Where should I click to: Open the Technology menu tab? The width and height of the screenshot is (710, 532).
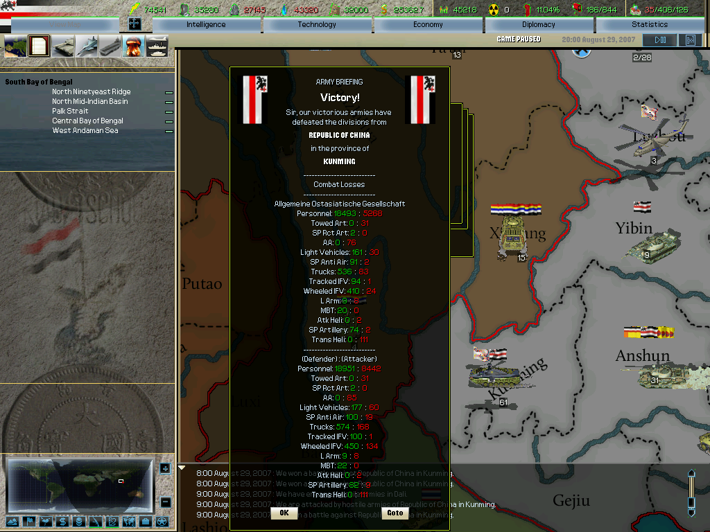317,25
